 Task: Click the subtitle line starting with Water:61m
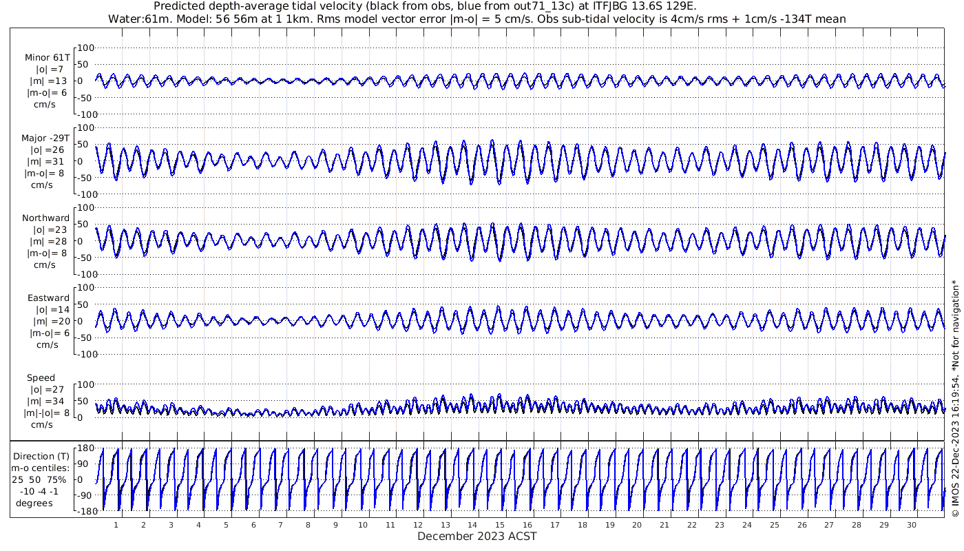click(477, 19)
